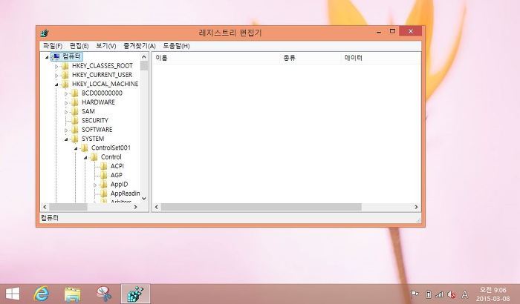This screenshot has height=304, width=520.
Task: Click the ACPI folder icon
Action: click(x=104, y=166)
